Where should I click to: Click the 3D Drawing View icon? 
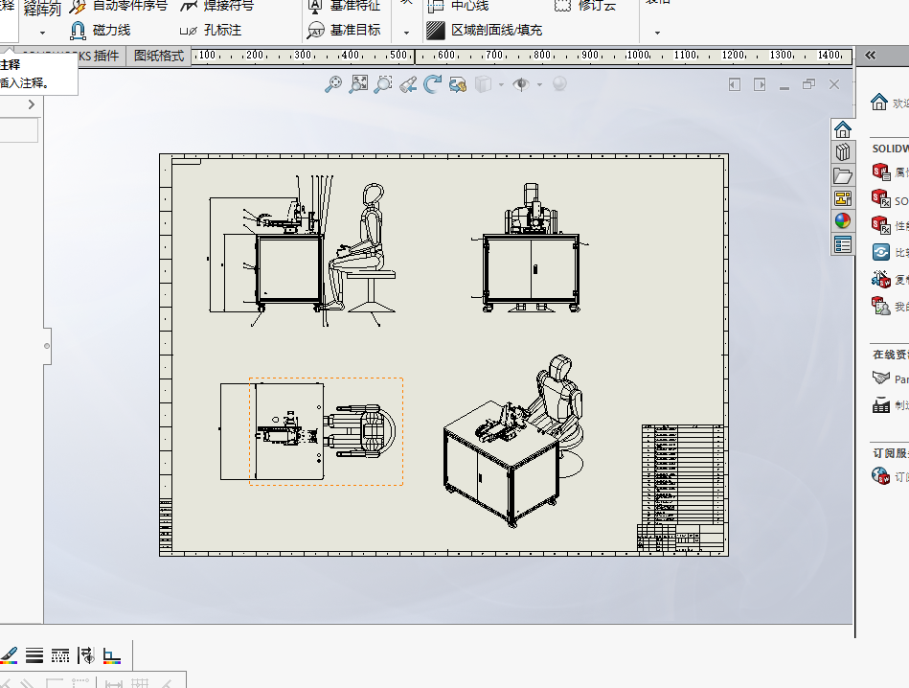click(x=458, y=84)
